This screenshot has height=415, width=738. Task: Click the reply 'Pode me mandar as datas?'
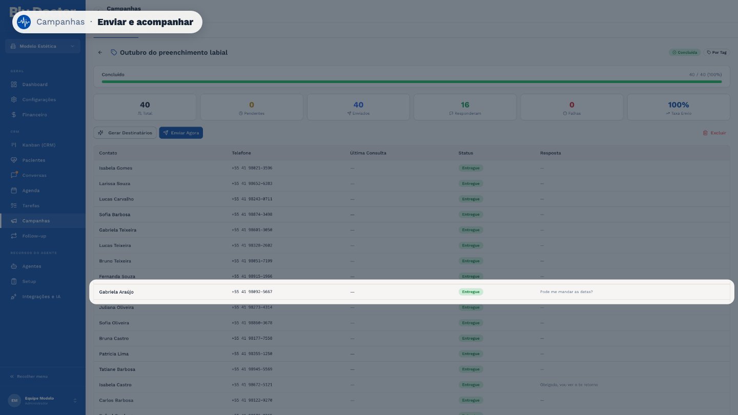[566, 292]
